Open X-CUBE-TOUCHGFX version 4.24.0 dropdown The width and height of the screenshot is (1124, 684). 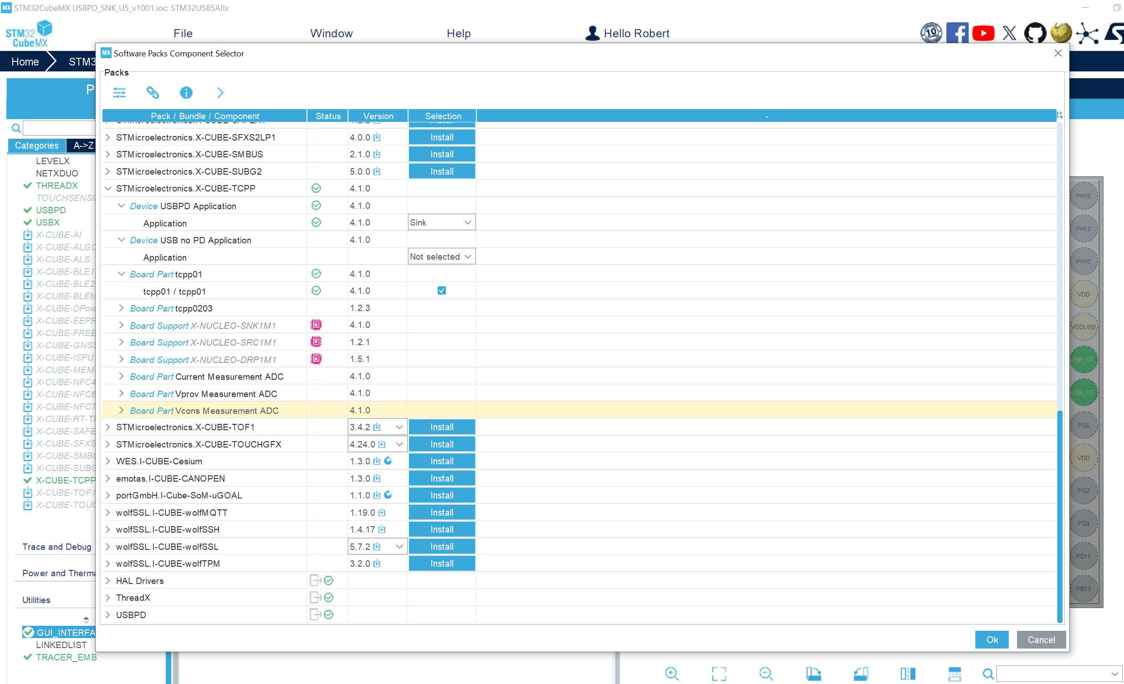click(399, 444)
